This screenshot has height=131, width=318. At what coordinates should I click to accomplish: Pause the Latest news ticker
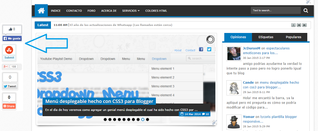click(x=293, y=25)
